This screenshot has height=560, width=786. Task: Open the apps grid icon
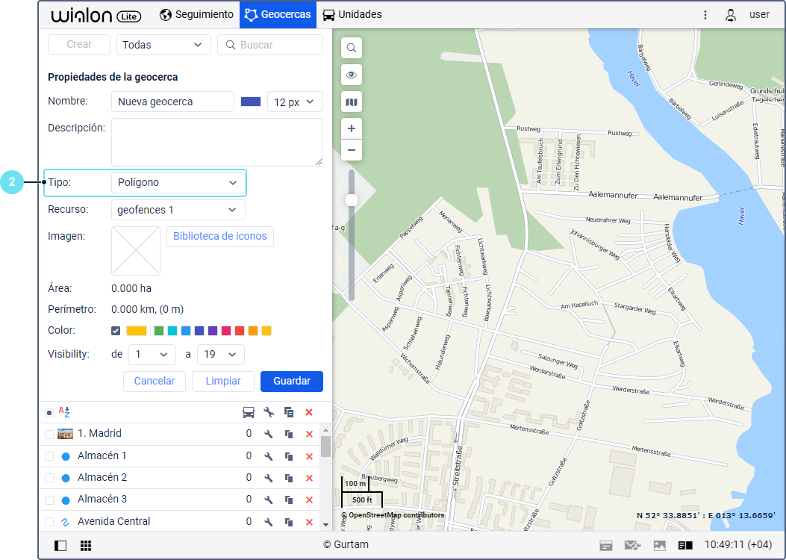(86, 546)
